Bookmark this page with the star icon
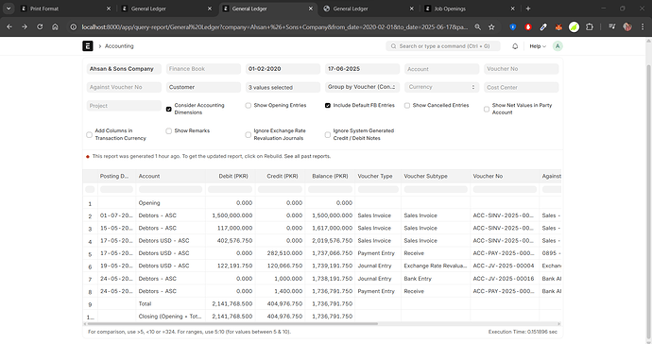652x344 pixels. tap(491, 27)
